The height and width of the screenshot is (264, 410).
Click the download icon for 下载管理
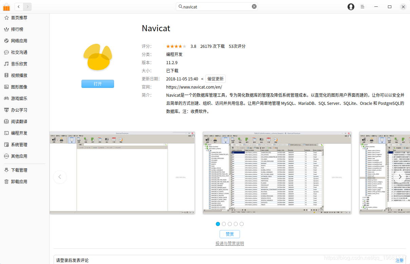pos(6,170)
